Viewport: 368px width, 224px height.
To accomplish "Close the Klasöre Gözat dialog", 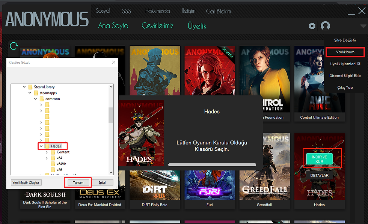I will [113, 62].
